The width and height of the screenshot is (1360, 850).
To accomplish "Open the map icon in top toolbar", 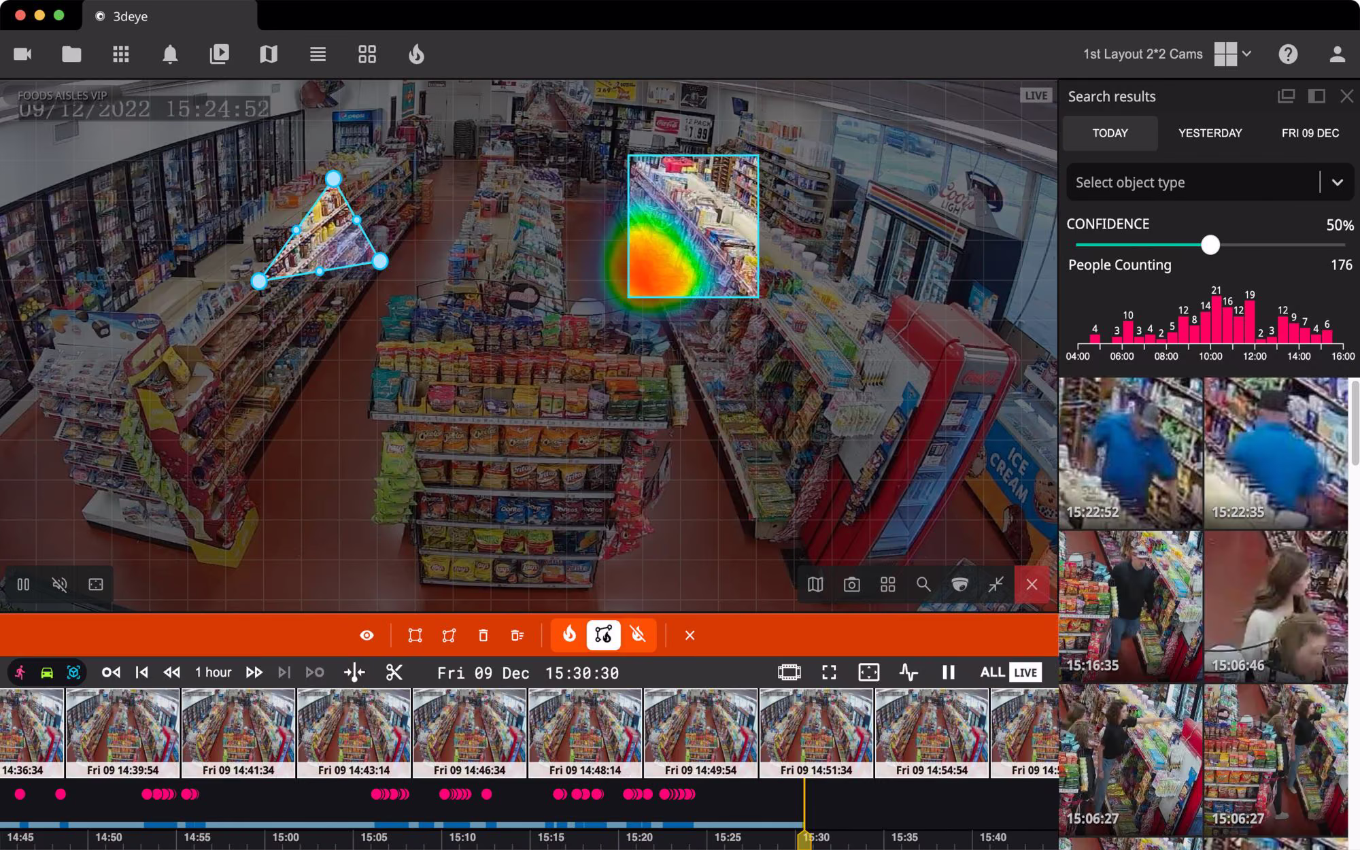I will (x=269, y=54).
